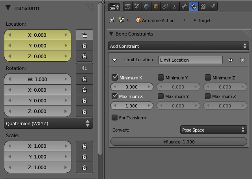
Task: Open the Object Constraints tab
Action: pyautogui.click(x=165, y=6)
